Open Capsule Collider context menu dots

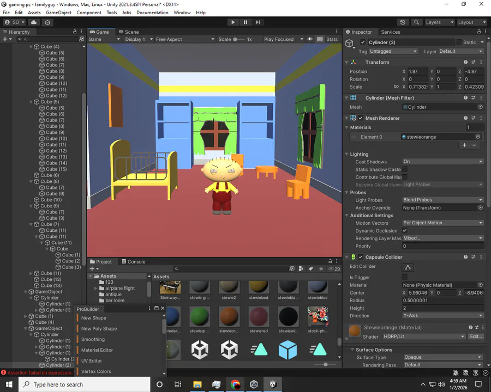481,257
